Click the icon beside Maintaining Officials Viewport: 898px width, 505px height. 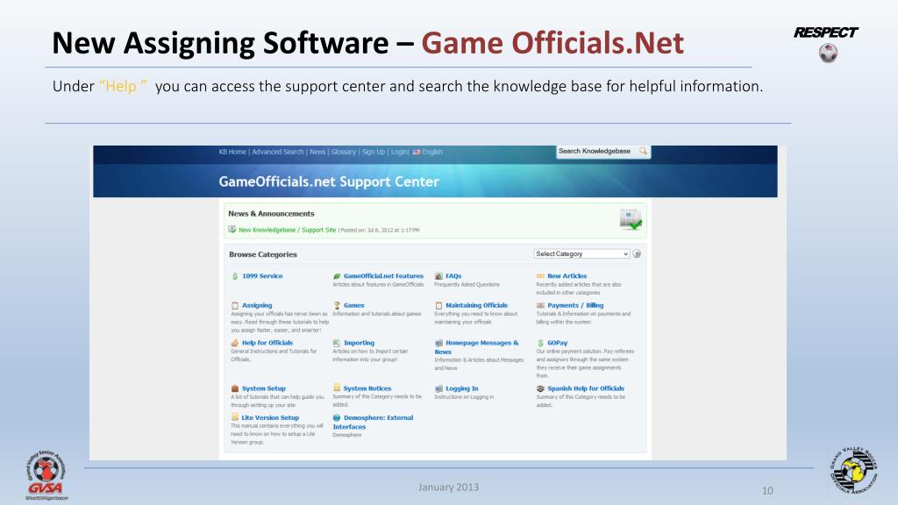pos(438,306)
